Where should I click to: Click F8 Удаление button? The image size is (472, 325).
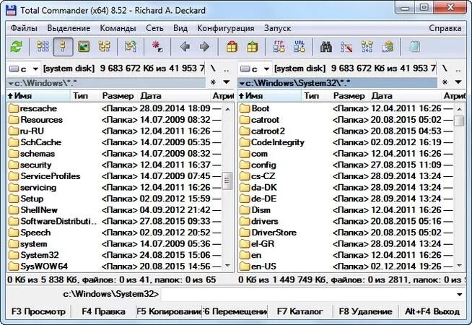[365, 311]
